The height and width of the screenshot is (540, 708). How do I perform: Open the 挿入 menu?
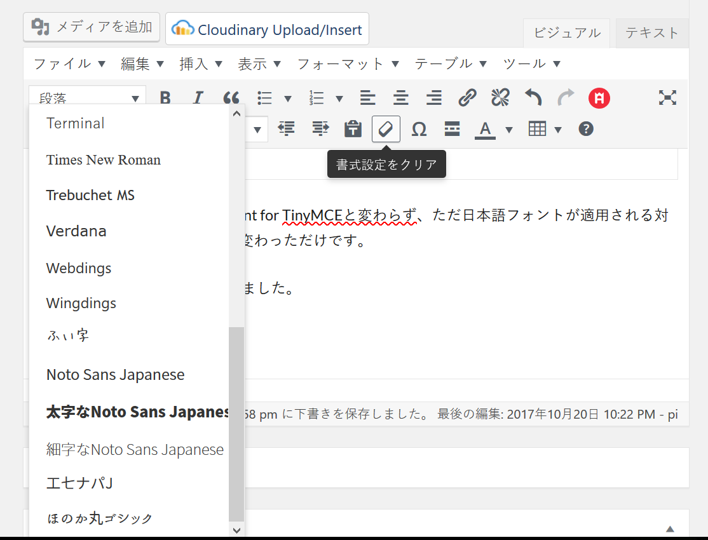(200, 64)
